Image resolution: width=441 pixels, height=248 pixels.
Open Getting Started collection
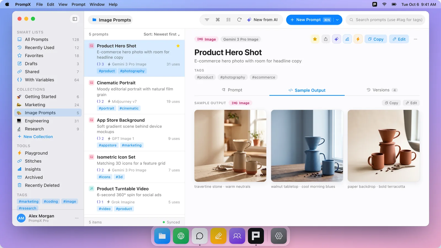click(x=48, y=97)
